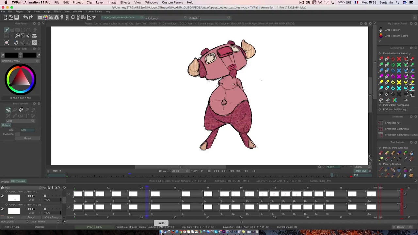Select the skull and crossbones tool

click(x=7, y=42)
